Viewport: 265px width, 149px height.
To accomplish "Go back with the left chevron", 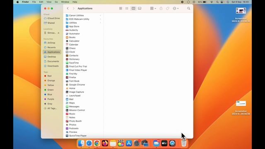I will coord(68,8).
